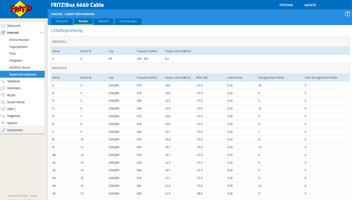Click the korrigierbare Fehler value 18
Screen dimensions: 352x200
pyautogui.click(x=260, y=86)
